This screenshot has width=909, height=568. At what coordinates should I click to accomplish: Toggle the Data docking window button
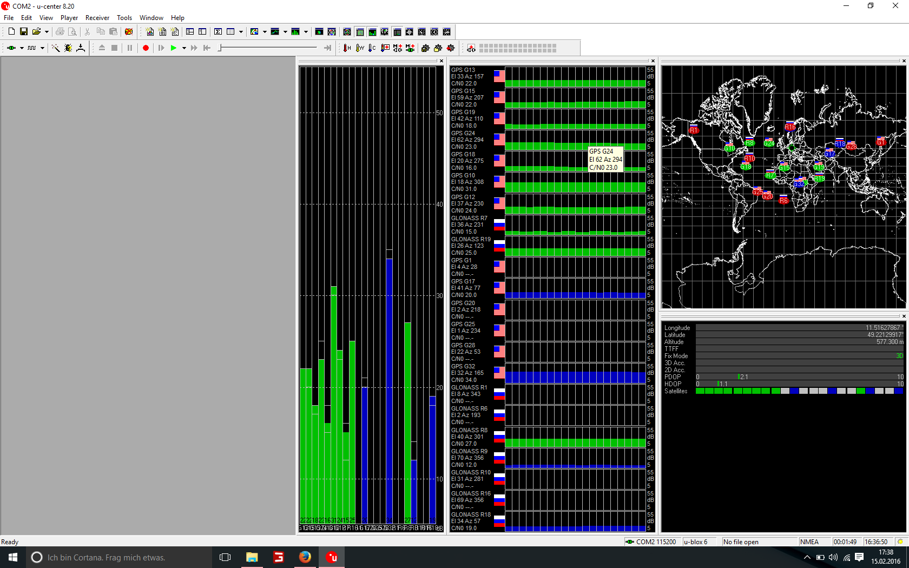coord(397,32)
